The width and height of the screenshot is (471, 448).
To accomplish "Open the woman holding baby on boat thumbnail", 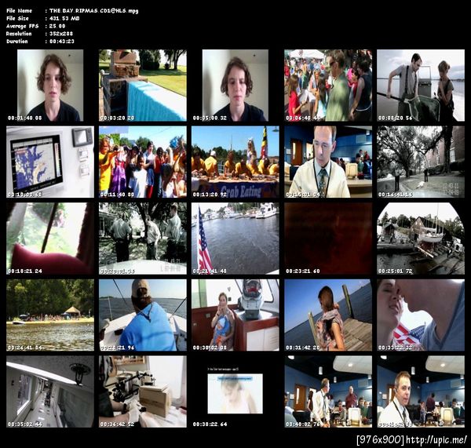I will pos(235,315).
